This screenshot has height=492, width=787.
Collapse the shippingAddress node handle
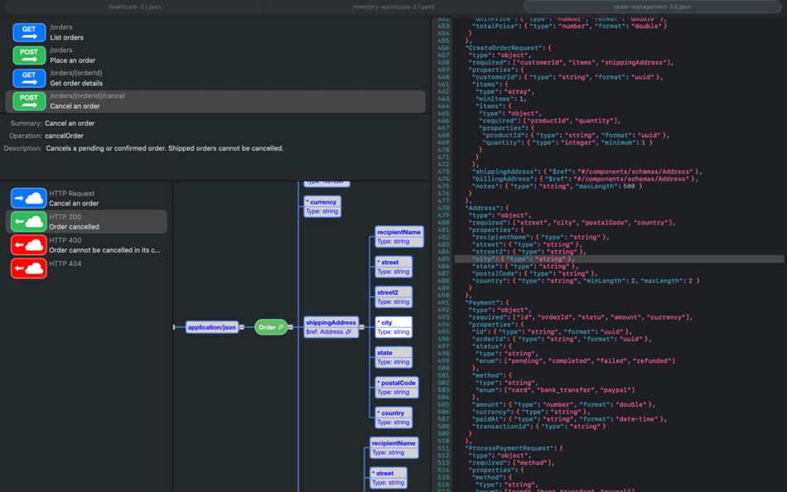coord(361,327)
